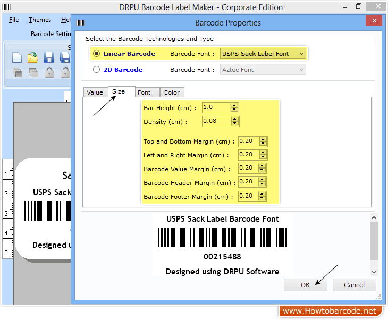Close the Barcode Properties dialog

374,21
